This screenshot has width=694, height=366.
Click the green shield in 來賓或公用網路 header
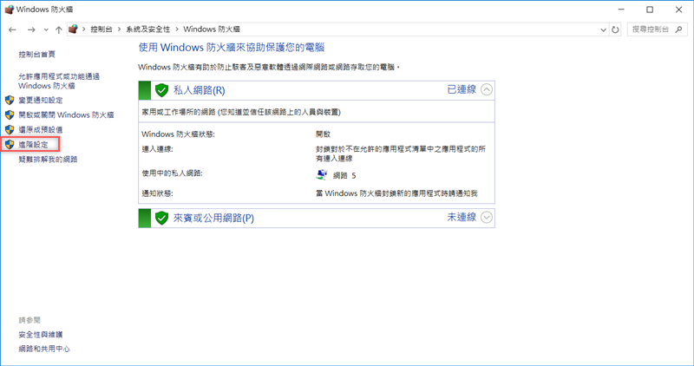(161, 218)
